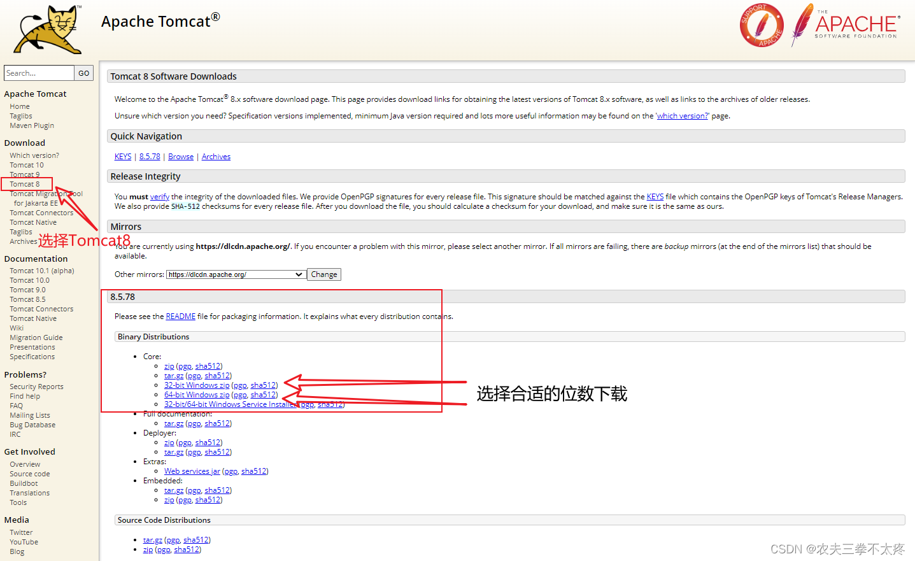
Task: Download source code zip
Action: tap(148, 550)
